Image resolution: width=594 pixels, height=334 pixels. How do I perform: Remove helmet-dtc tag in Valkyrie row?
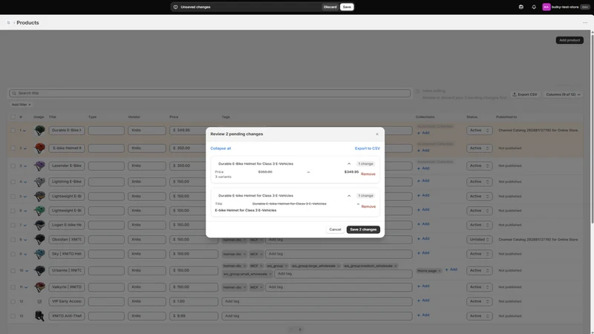point(244,287)
